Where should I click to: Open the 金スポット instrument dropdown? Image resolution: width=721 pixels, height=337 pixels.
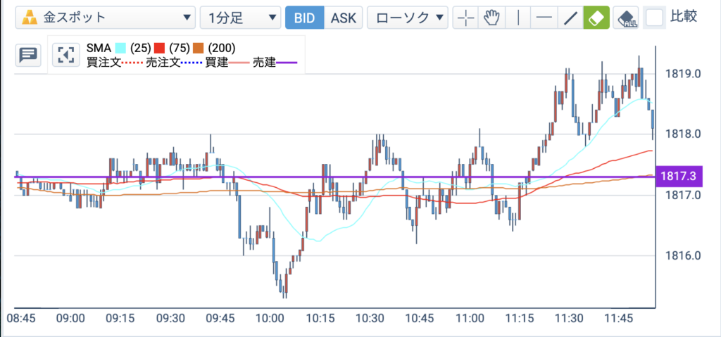pyautogui.click(x=106, y=18)
